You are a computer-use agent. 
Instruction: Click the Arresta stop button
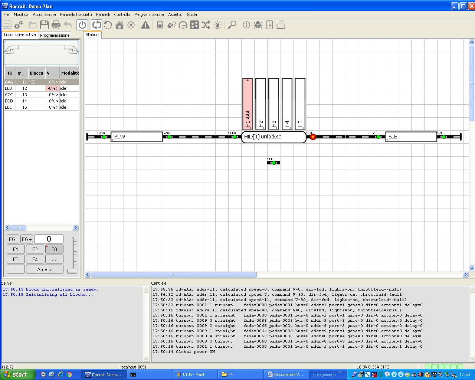pos(45,269)
